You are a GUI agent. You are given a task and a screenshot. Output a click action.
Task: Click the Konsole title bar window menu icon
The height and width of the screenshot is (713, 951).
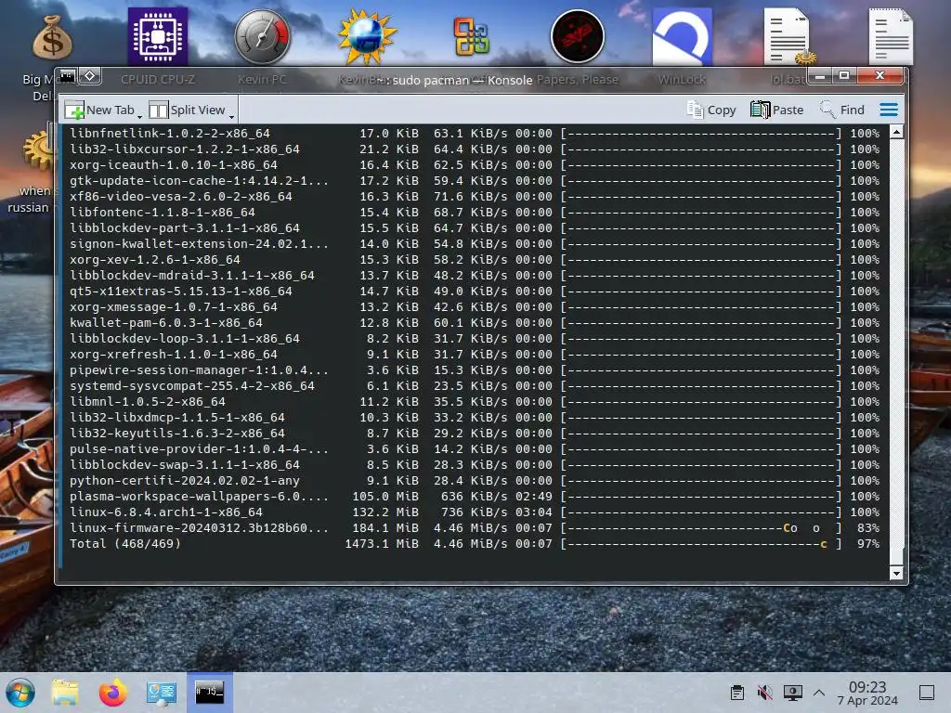(x=67, y=76)
